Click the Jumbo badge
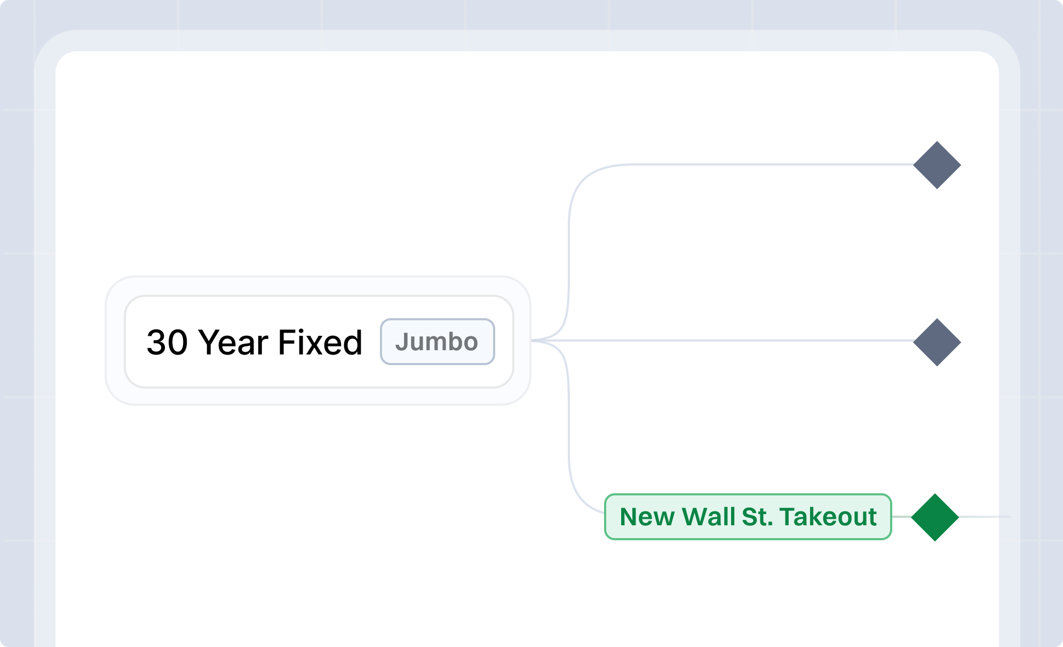This screenshot has height=647, width=1063. (438, 342)
